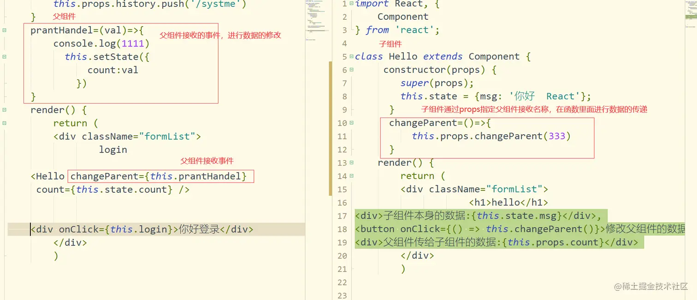Click line number 22 in right gutter
Screen dimensions: 697x300
(x=342, y=282)
